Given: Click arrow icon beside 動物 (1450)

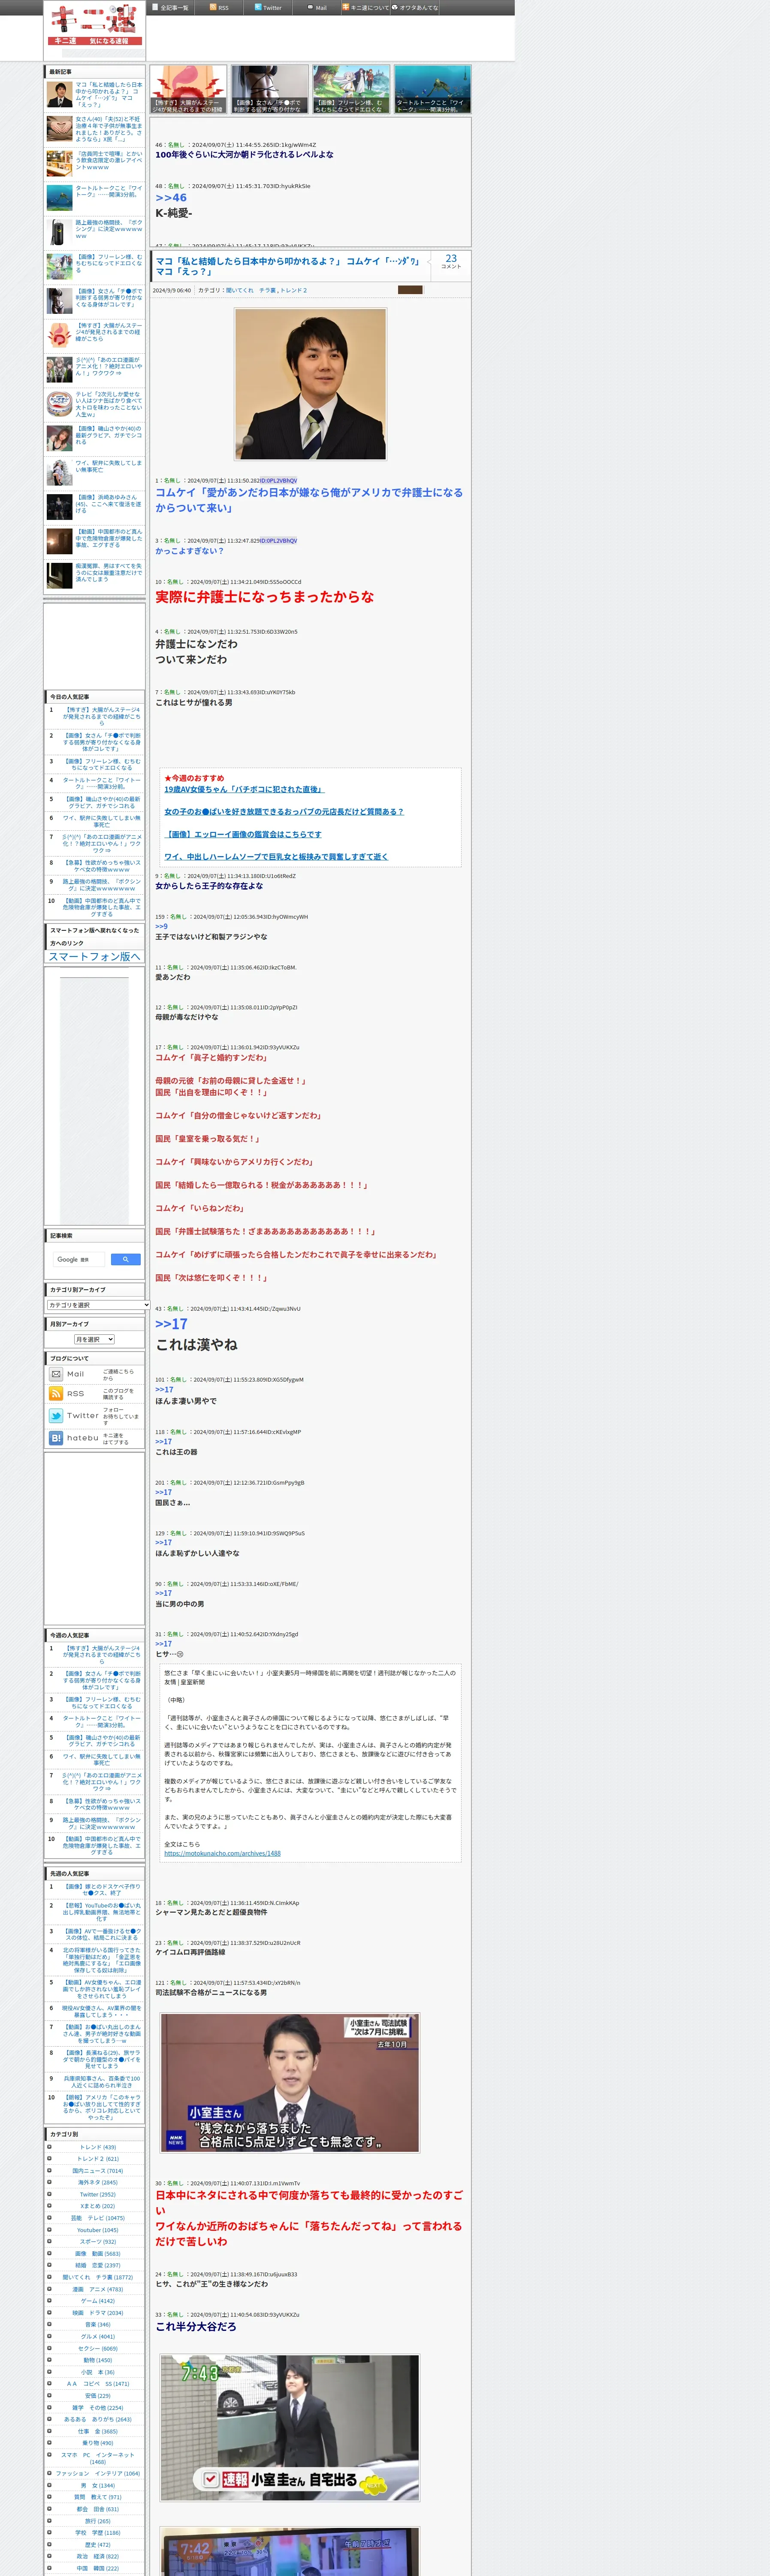Looking at the screenshot, I should tap(49, 2360).
